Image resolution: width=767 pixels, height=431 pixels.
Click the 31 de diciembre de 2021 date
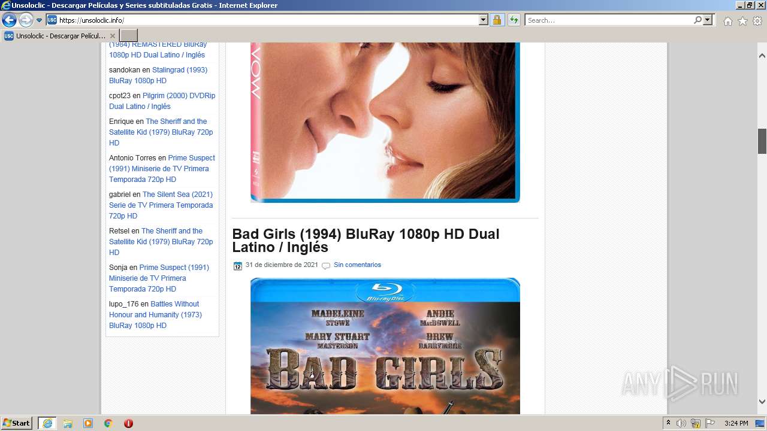pyautogui.click(x=282, y=265)
